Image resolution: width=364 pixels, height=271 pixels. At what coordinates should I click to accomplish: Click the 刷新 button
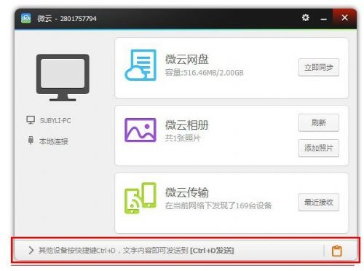point(319,122)
